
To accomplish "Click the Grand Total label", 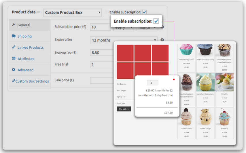I will (x=121, y=103).
